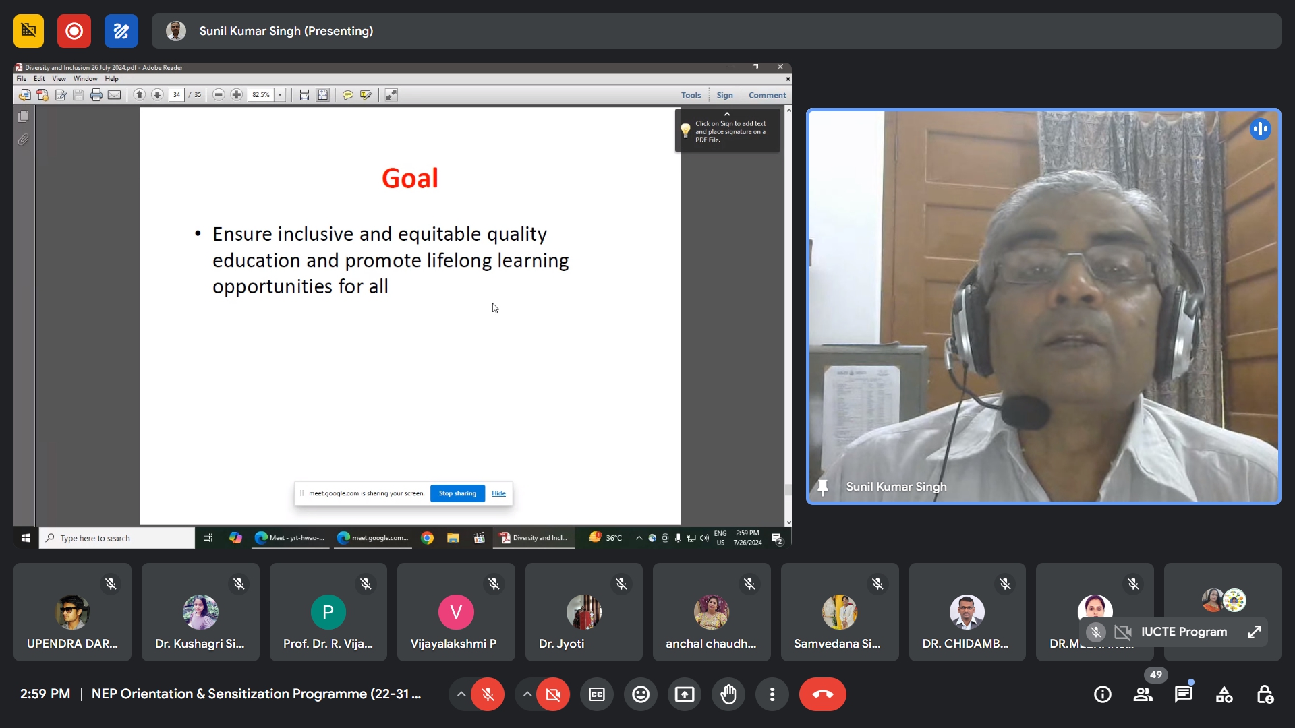Click the Vijayalakshmi P participant tile
The height and width of the screenshot is (728, 1295).
[456, 612]
